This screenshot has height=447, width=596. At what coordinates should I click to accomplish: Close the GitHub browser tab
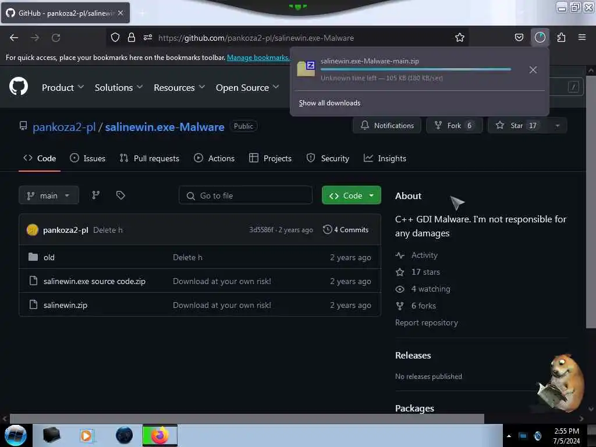coord(120,13)
